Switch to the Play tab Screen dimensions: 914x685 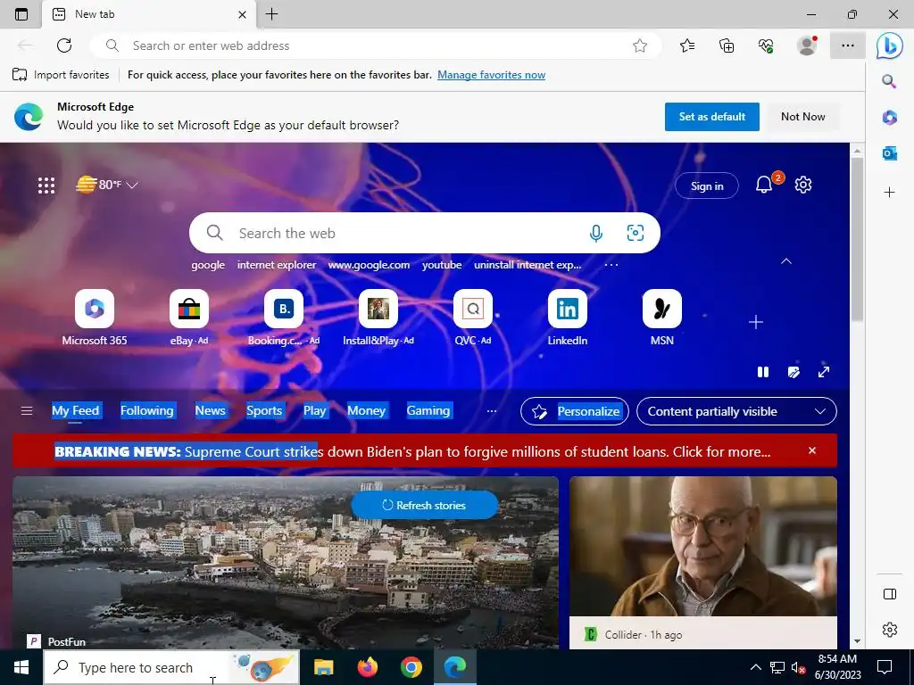pyautogui.click(x=314, y=410)
